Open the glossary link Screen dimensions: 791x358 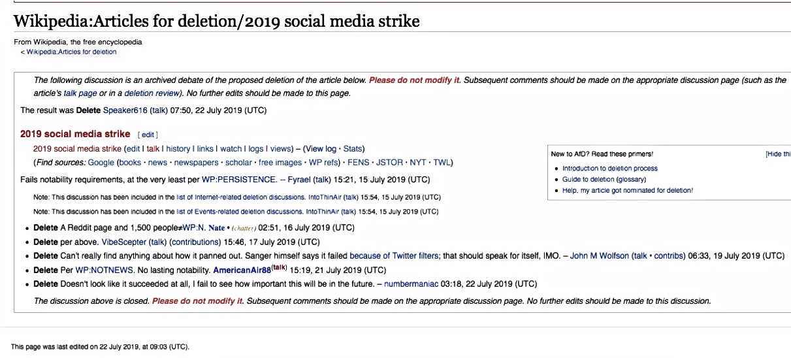point(631,179)
